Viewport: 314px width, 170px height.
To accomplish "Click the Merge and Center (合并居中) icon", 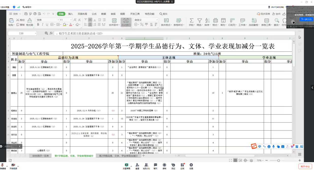I will [114, 21].
